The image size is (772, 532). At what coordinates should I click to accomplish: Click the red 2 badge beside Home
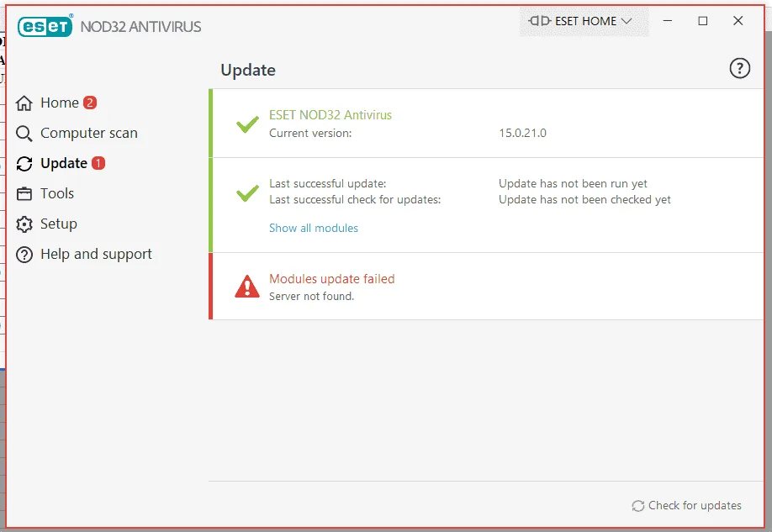click(x=90, y=103)
